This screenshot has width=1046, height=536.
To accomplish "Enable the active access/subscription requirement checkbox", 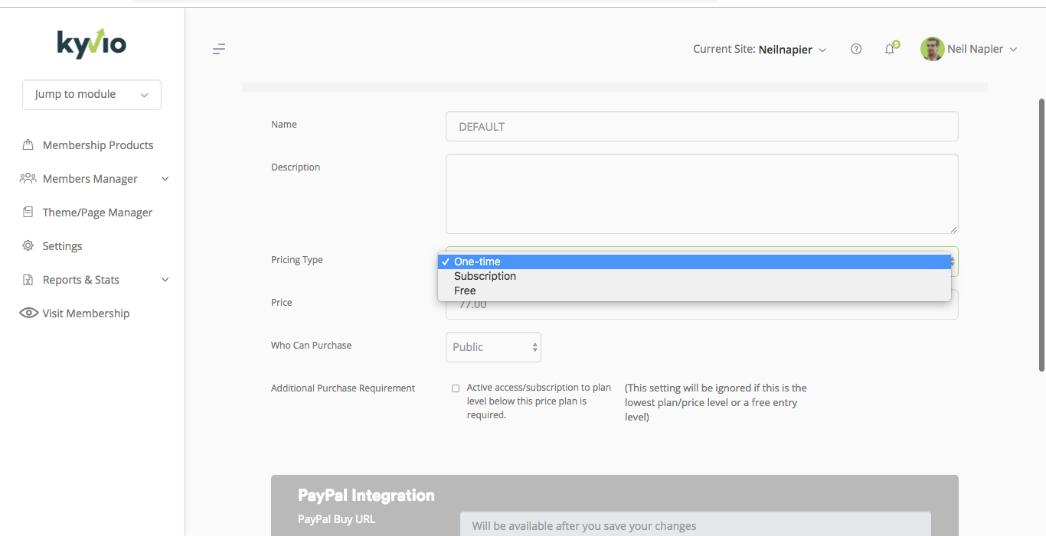I will tap(456, 388).
